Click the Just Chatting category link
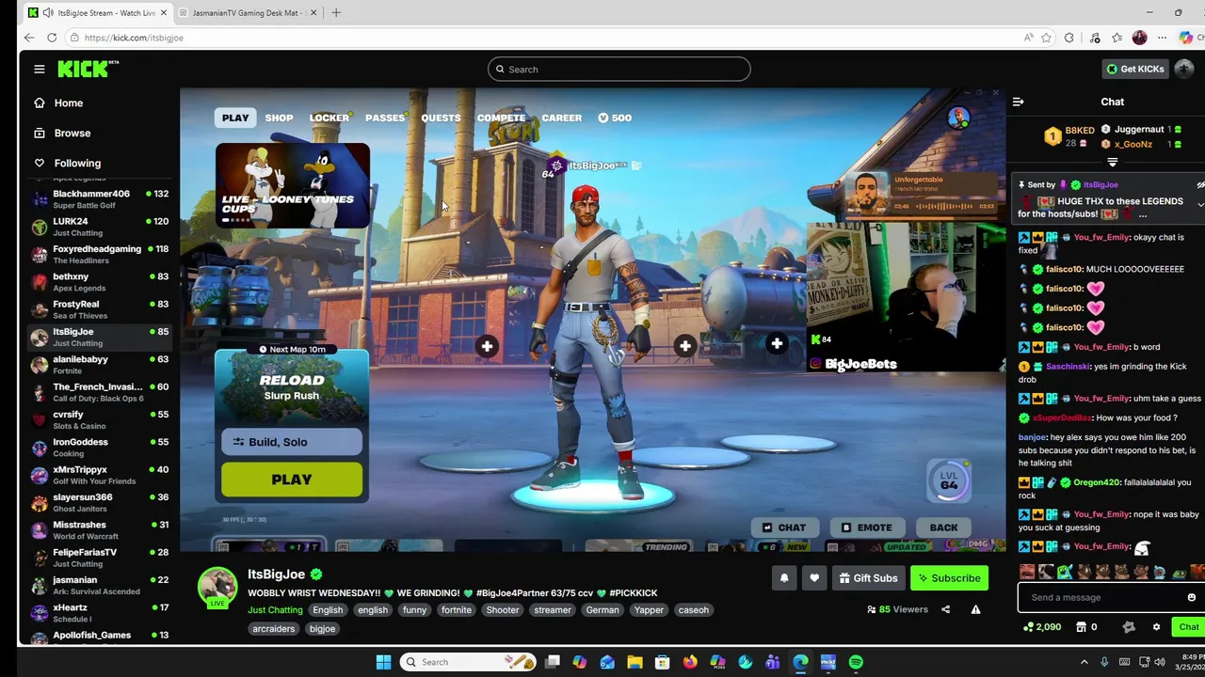The height and width of the screenshot is (677, 1205). tap(275, 610)
